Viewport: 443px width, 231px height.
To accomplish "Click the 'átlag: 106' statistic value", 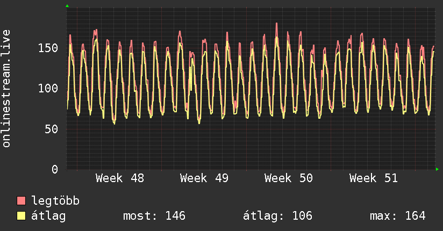I will click(x=278, y=216).
